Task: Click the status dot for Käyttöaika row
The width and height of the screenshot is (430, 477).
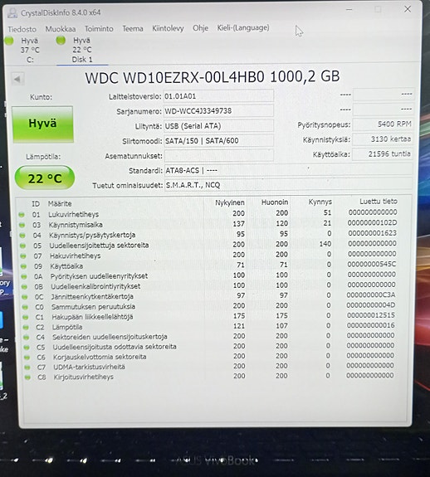Action: click(23, 266)
